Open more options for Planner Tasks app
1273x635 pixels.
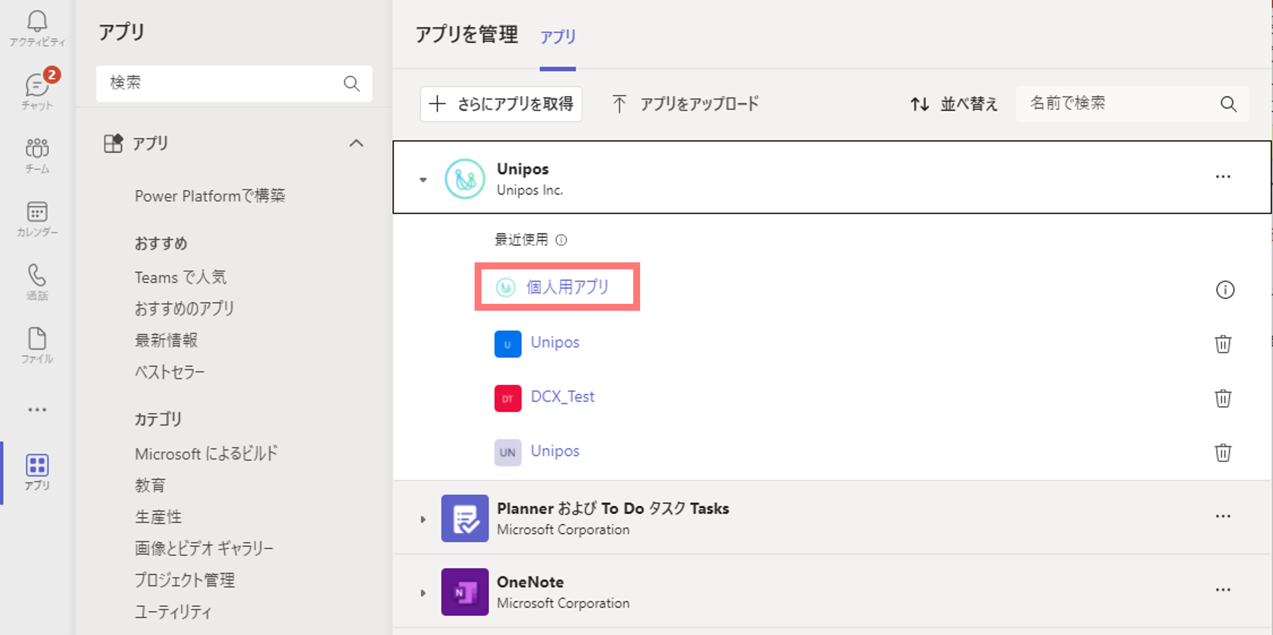1223,516
